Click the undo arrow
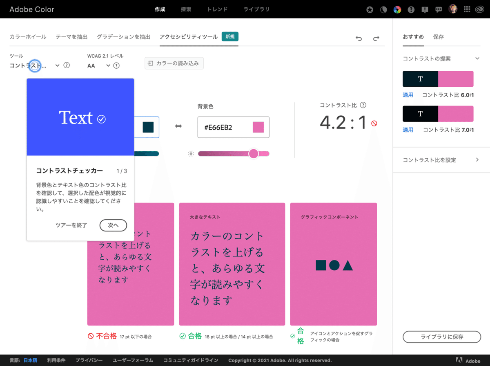The width and height of the screenshot is (490, 366). coord(359,38)
